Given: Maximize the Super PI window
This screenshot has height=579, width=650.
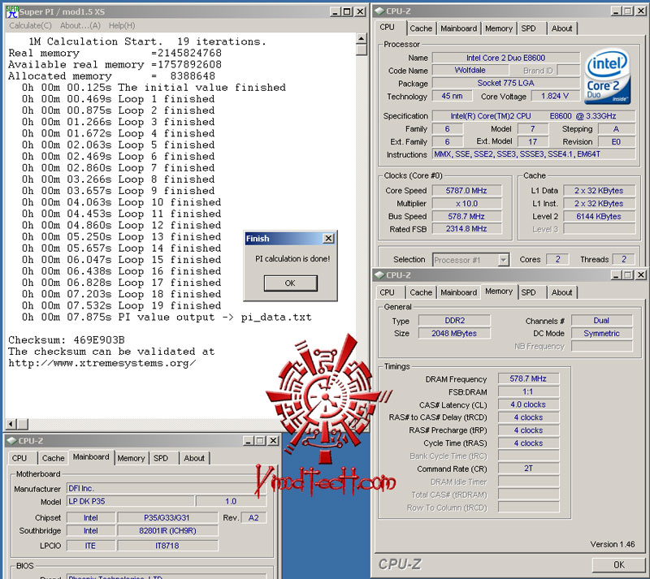Looking at the screenshot, I should (347, 12).
